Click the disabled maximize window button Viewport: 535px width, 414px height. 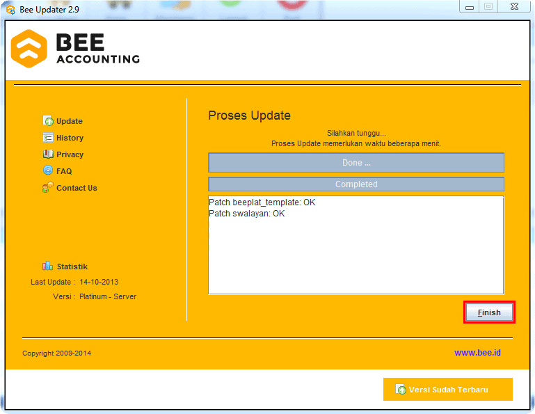coord(488,6)
